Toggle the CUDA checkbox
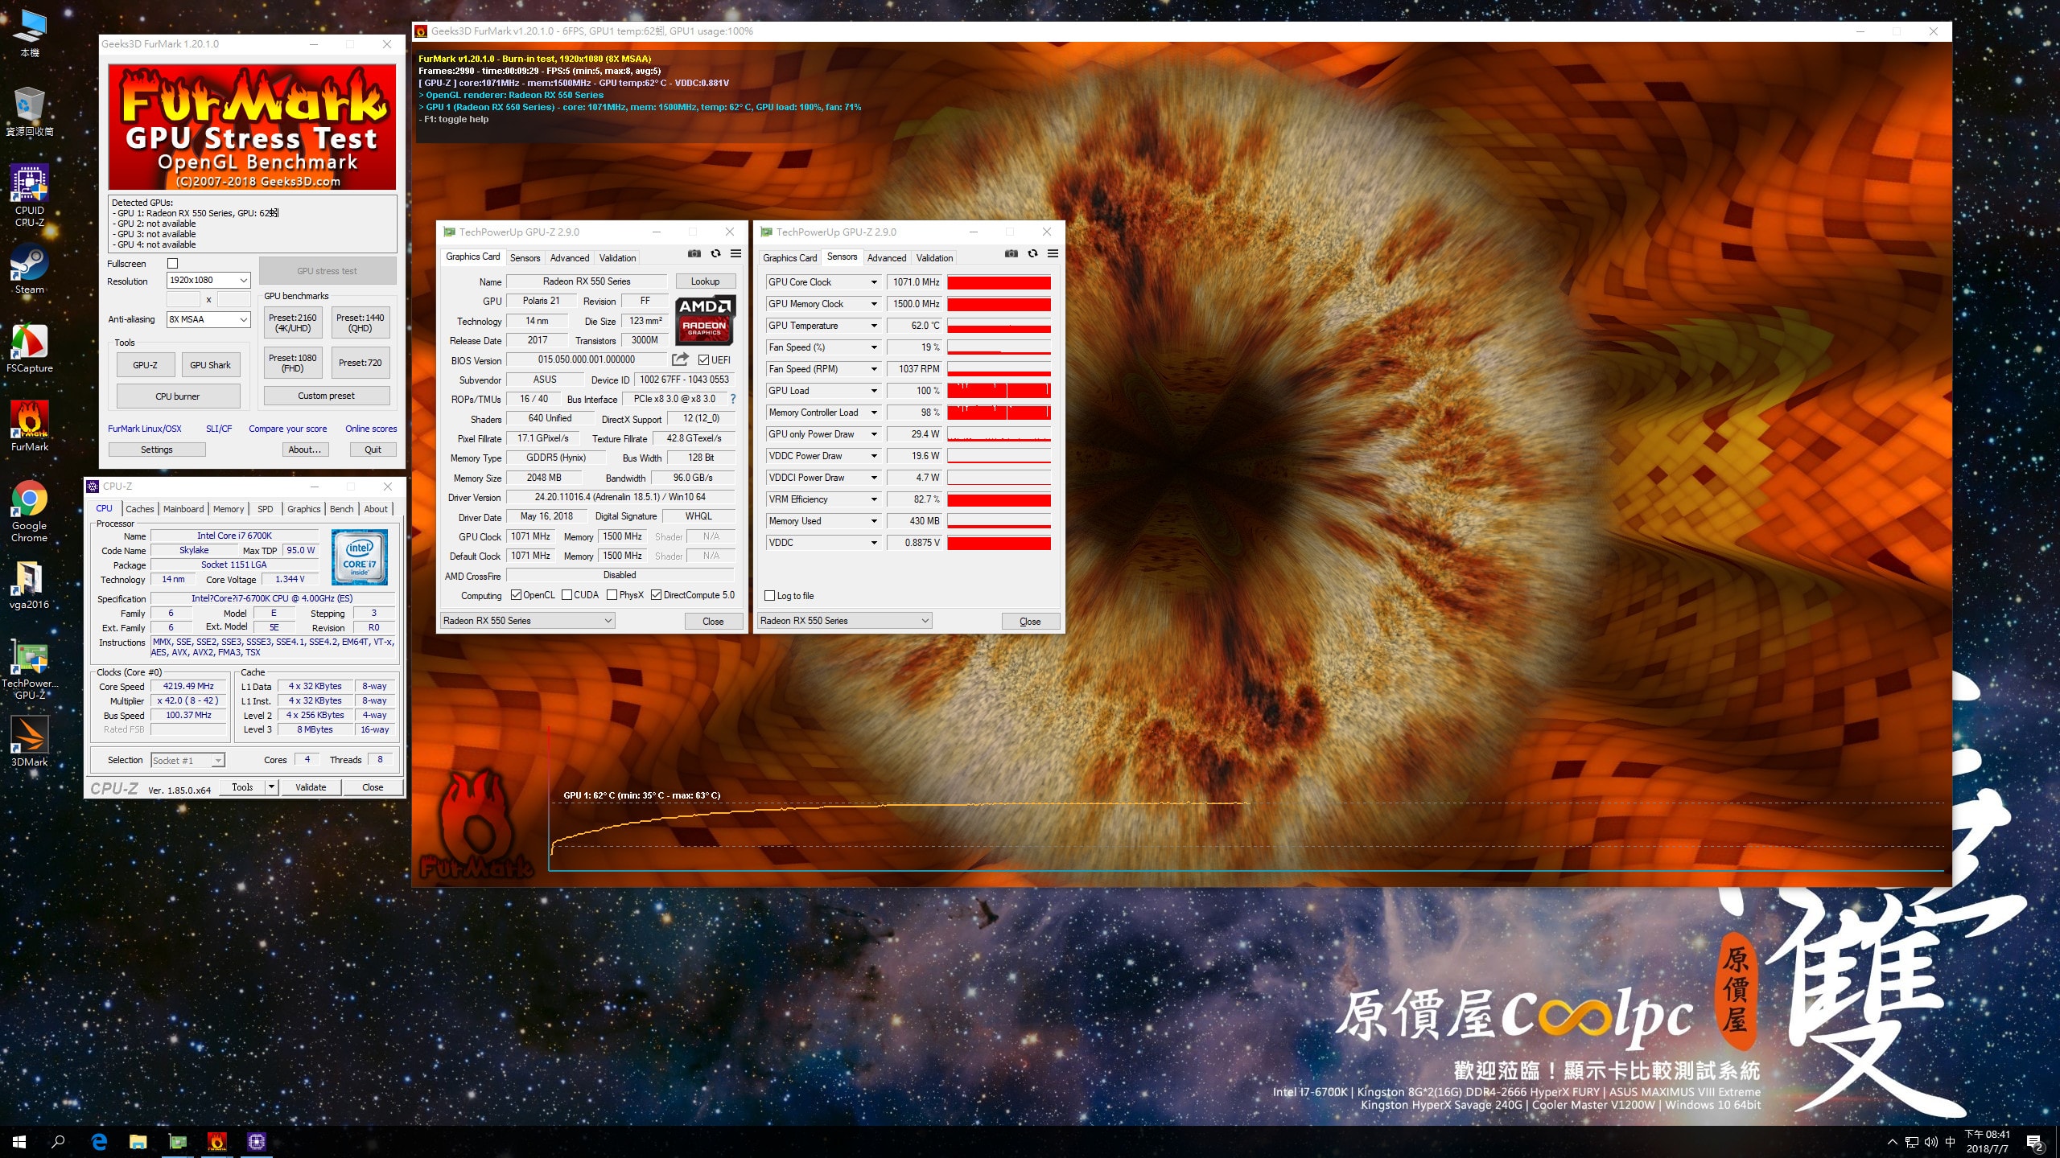The height and width of the screenshot is (1158, 2060). coord(566,595)
